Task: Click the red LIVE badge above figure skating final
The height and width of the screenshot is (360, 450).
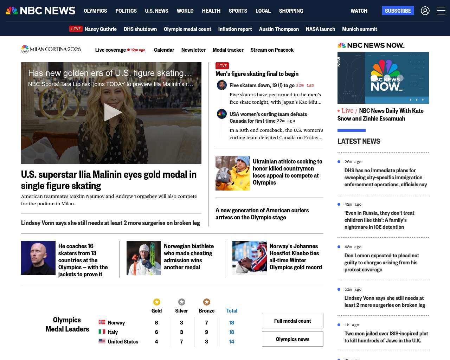Action: pyautogui.click(x=222, y=66)
